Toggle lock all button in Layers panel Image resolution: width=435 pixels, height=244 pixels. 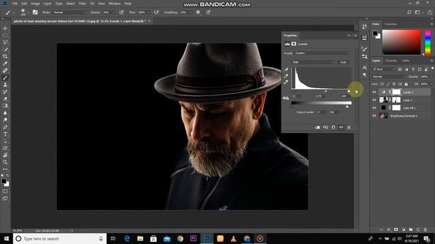[x=406, y=84]
